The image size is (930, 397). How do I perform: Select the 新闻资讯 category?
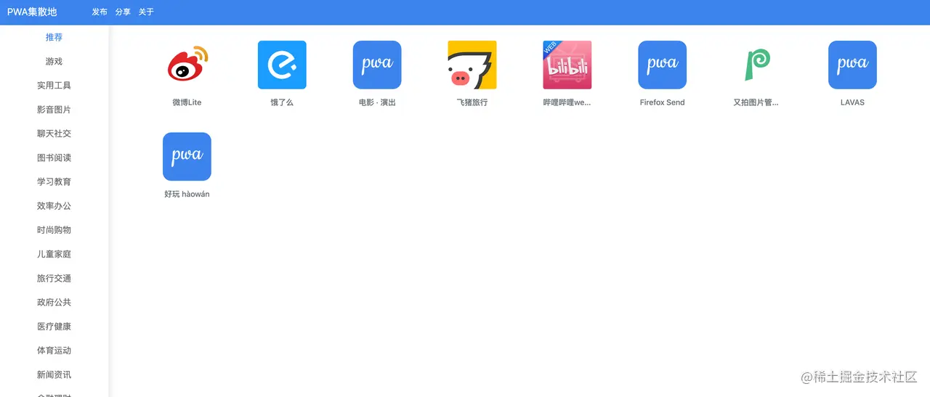pos(54,375)
